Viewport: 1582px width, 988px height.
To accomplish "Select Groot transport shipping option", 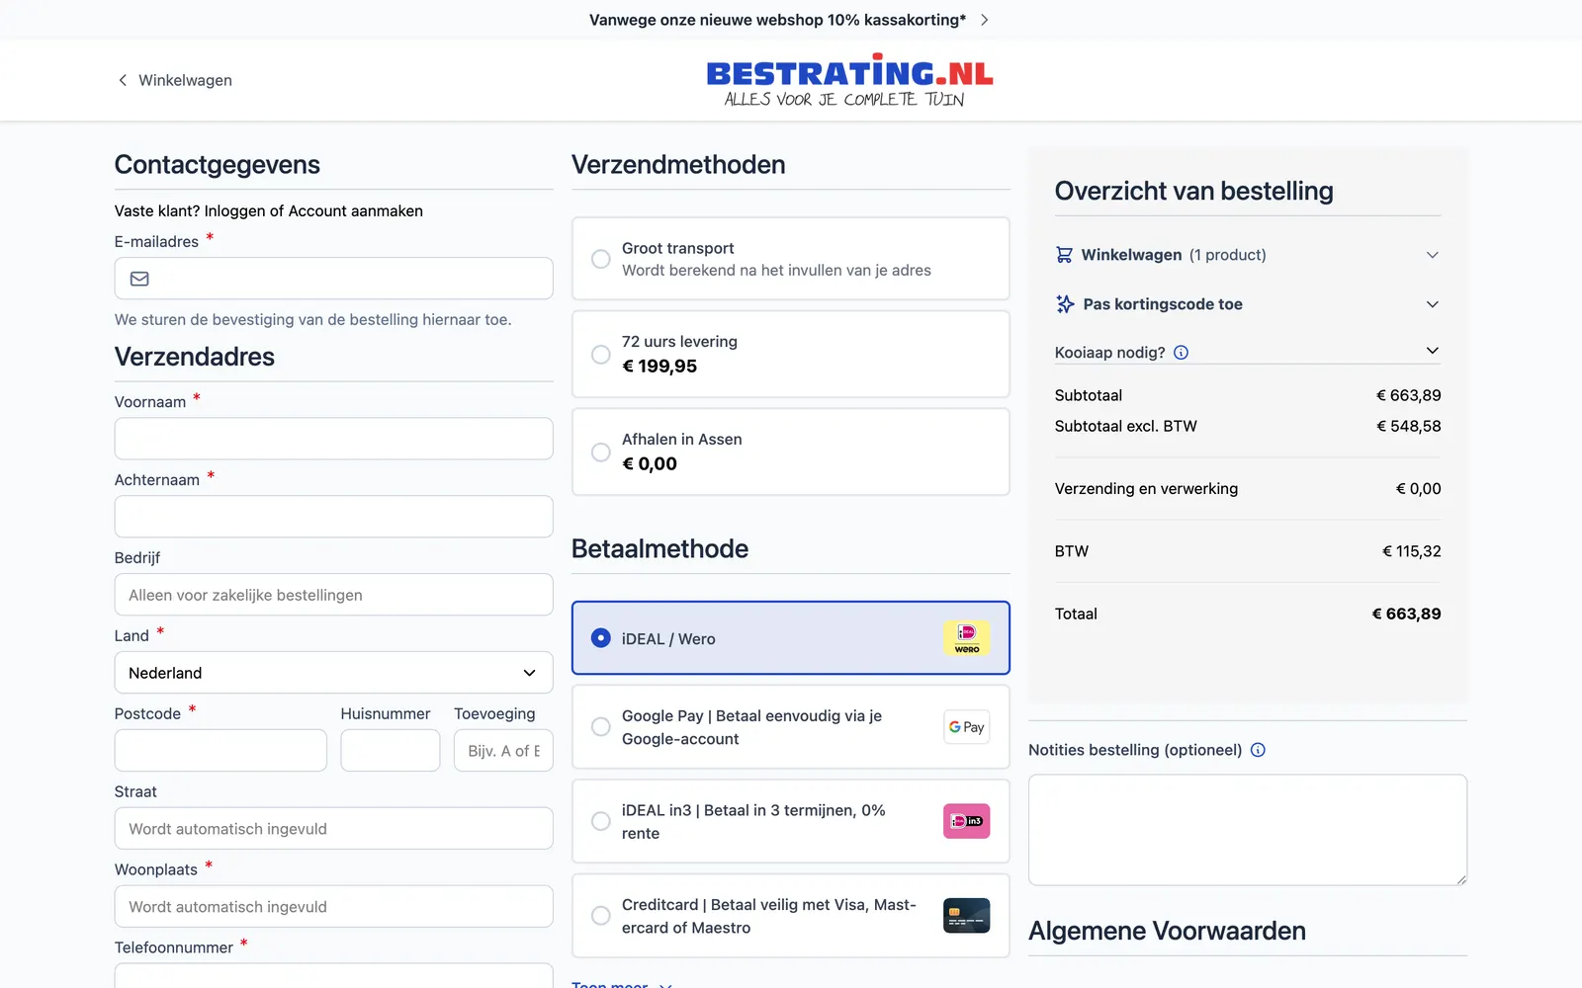I will (791, 259).
